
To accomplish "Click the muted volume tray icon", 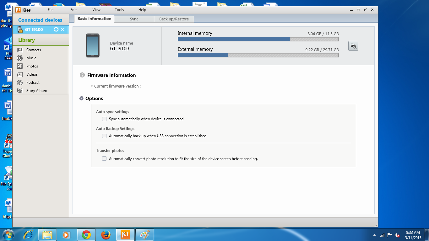I will point(397,235).
